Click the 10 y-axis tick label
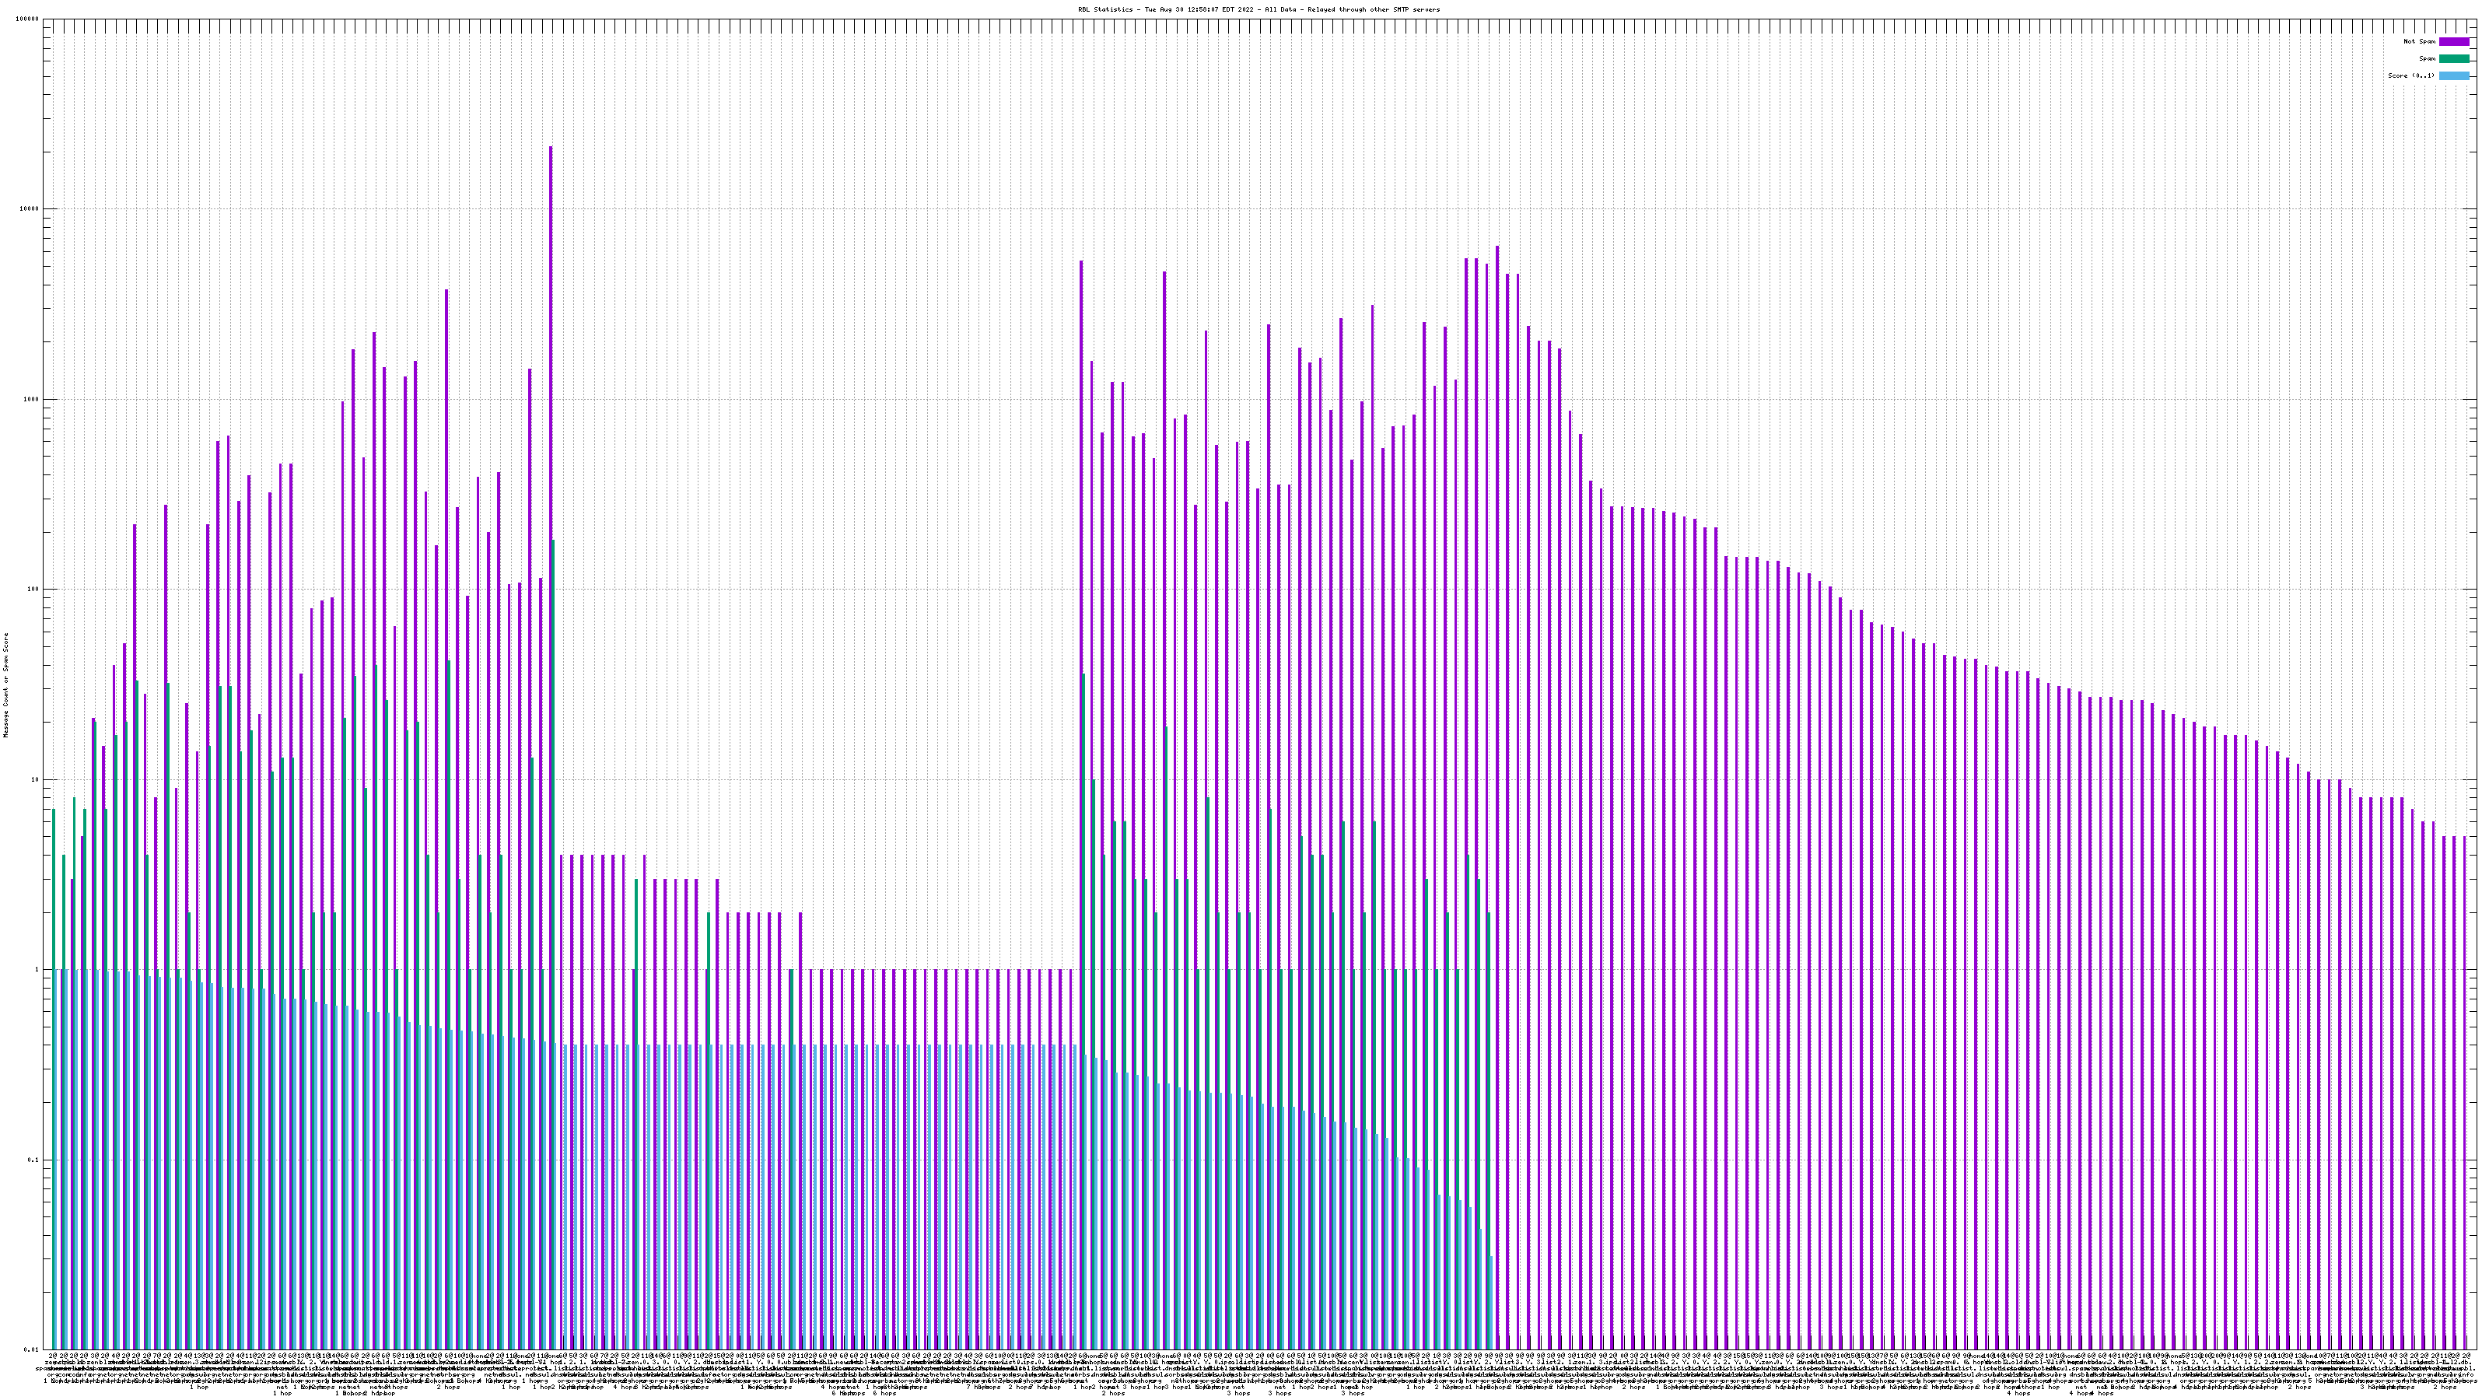This screenshot has height=1400, width=2489. tap(37, 779)
